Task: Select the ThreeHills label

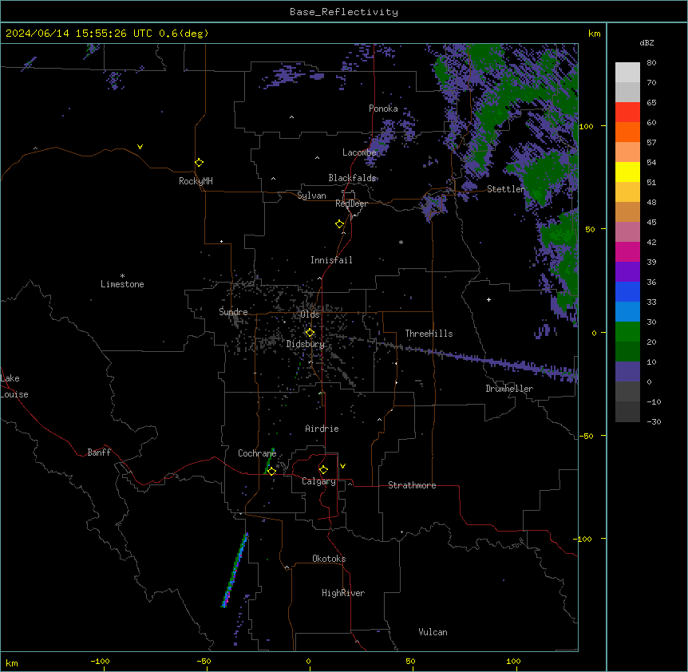Action: [x=429, y=334]
